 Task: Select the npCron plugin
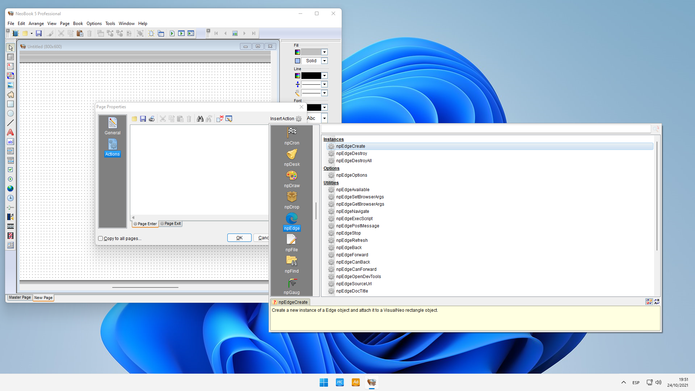coord(292,136)
